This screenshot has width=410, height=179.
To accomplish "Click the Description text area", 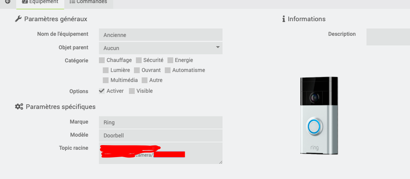I will tap(388, 37).
